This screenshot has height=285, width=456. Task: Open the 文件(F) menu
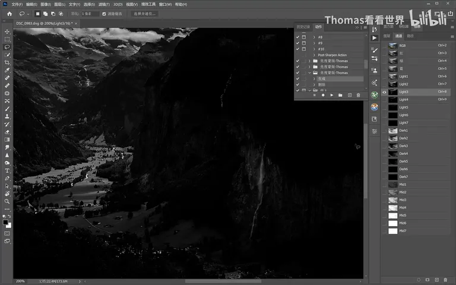[x=17, y=4]
